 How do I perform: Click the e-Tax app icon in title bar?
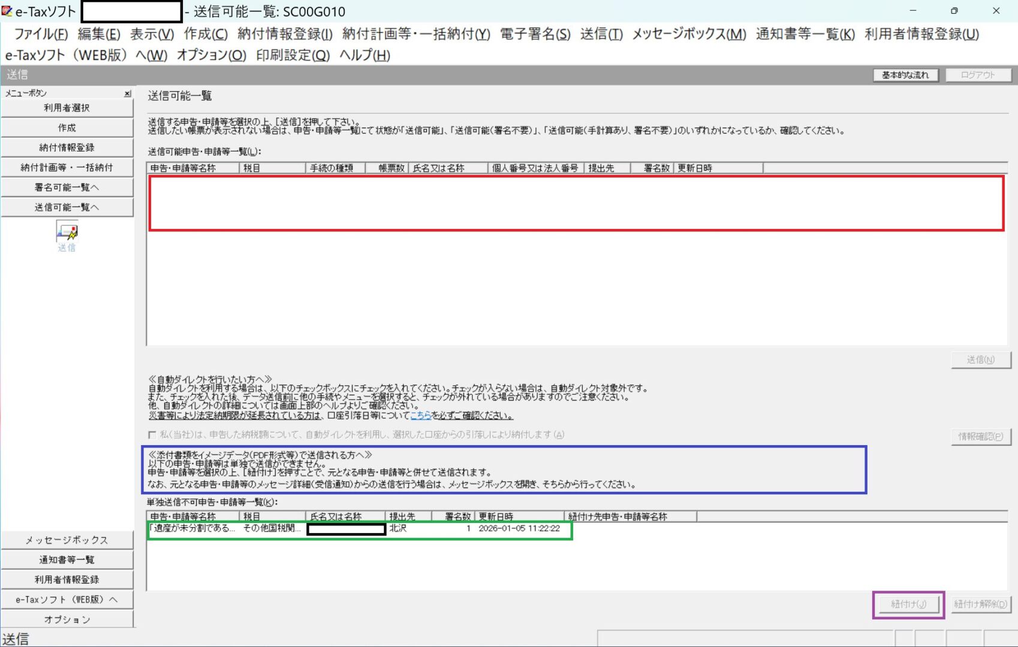[7, 11]
